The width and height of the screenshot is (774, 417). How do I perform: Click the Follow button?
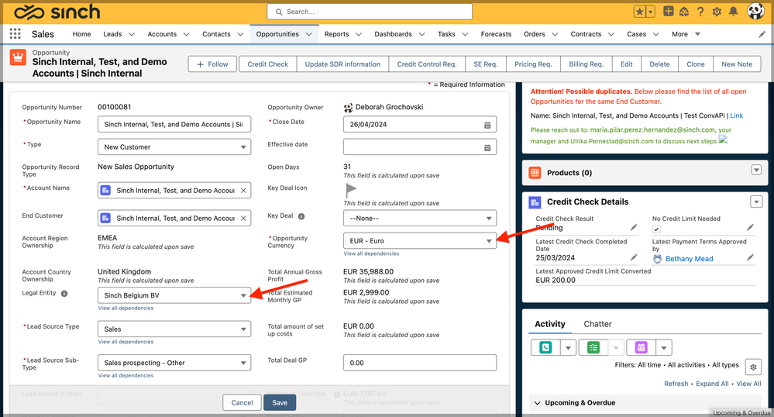[212, 64]
